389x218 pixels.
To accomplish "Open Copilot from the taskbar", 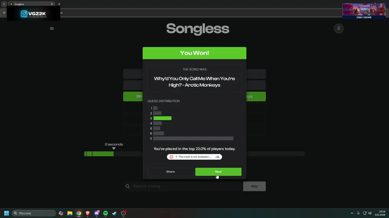I will click(61, 213).
